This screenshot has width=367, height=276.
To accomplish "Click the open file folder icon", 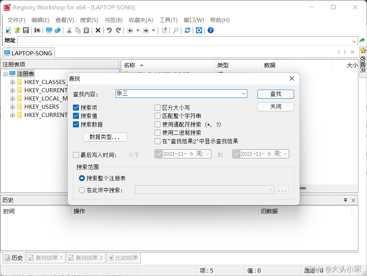I will 17,30.
